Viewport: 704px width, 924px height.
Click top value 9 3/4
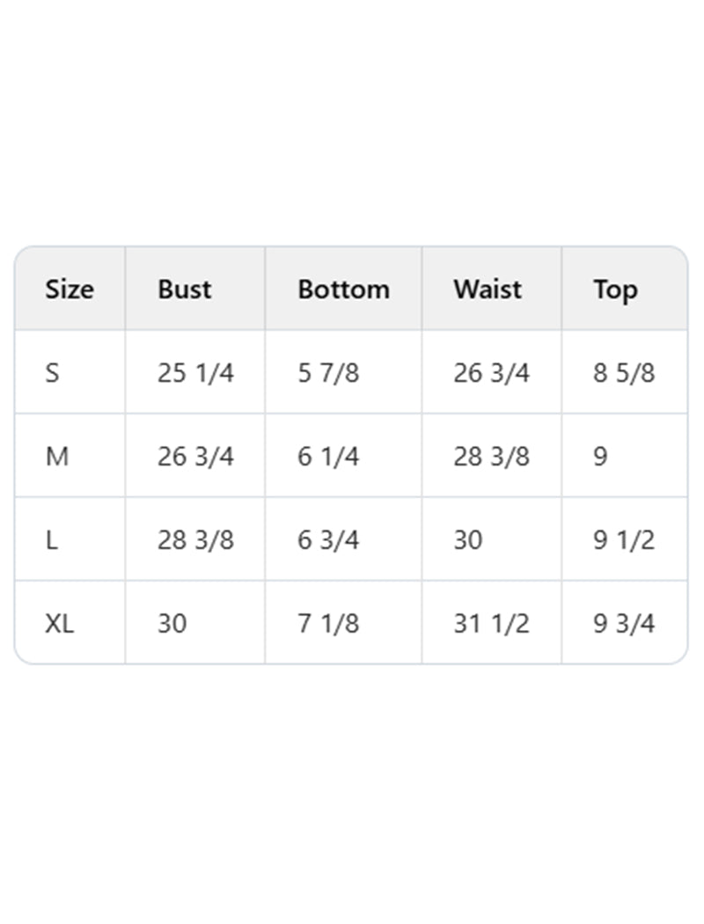point(624,624)
